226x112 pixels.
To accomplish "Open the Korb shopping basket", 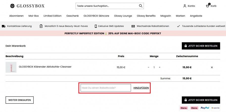I will [211, 6].
